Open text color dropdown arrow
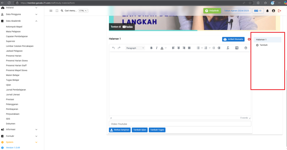 166,48
